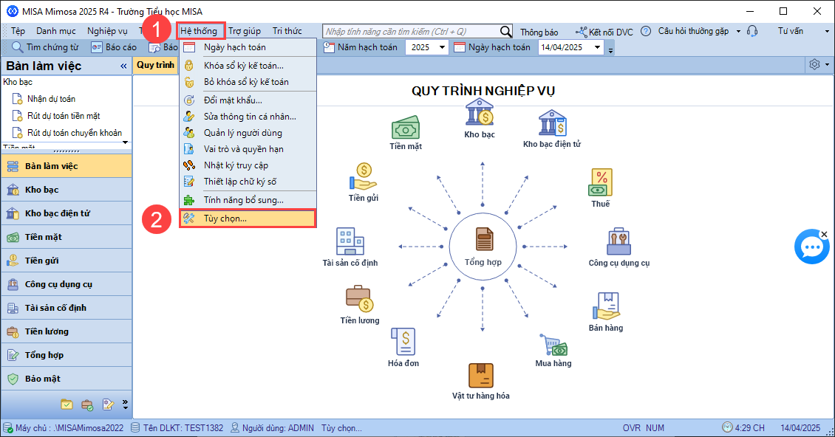Open the Tiền mặt cash workflow icon

(x=406, y=128)
